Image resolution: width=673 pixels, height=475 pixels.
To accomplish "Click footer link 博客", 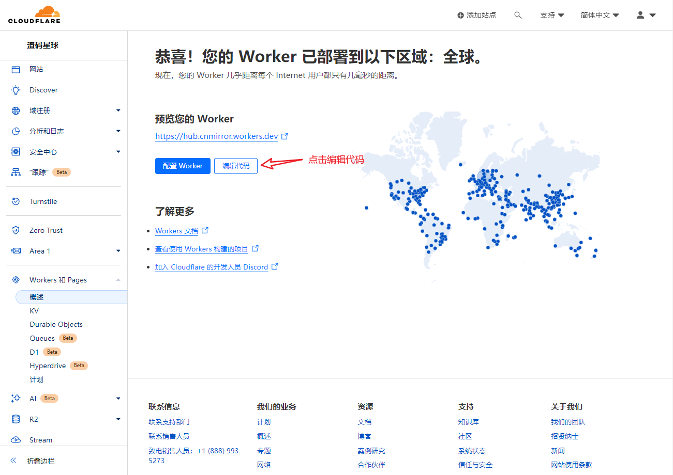I will click(x=365, y=436).
